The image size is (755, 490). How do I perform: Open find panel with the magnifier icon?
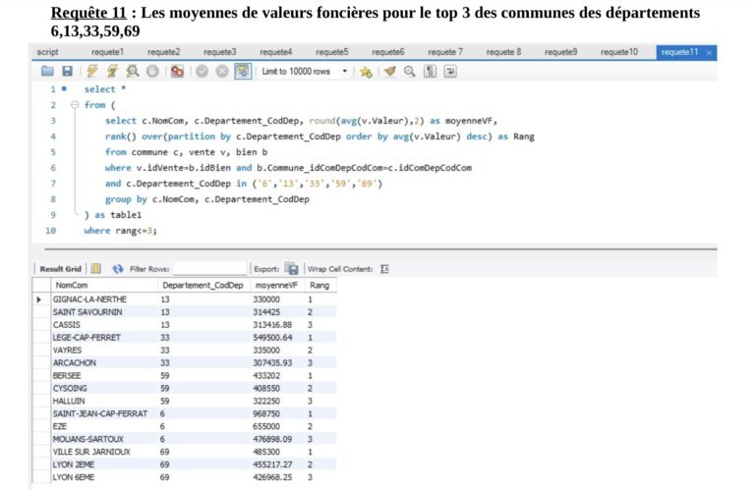tap(409, 71)
